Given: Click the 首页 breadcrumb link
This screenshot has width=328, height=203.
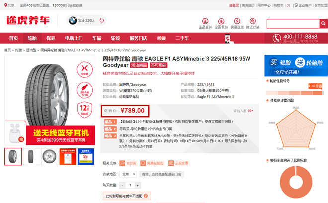Looking at the screenshot, I should (x=7, y=50).
